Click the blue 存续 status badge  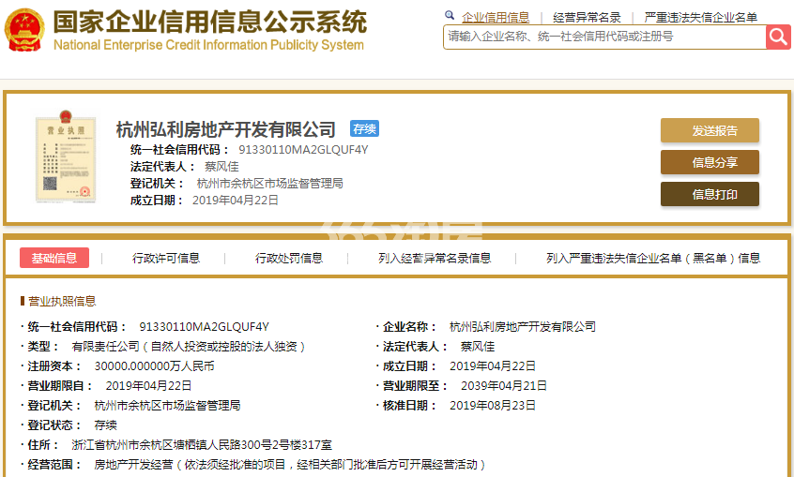(364, 129)
